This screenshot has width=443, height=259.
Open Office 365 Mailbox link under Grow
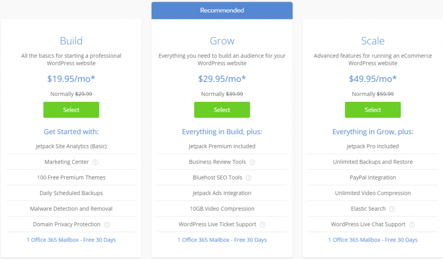tap(222, 240)
